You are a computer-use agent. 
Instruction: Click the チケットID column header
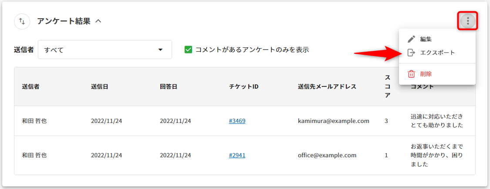244,86
